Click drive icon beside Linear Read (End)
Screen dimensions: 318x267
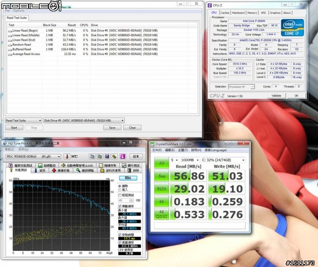(x=10, y=40)
